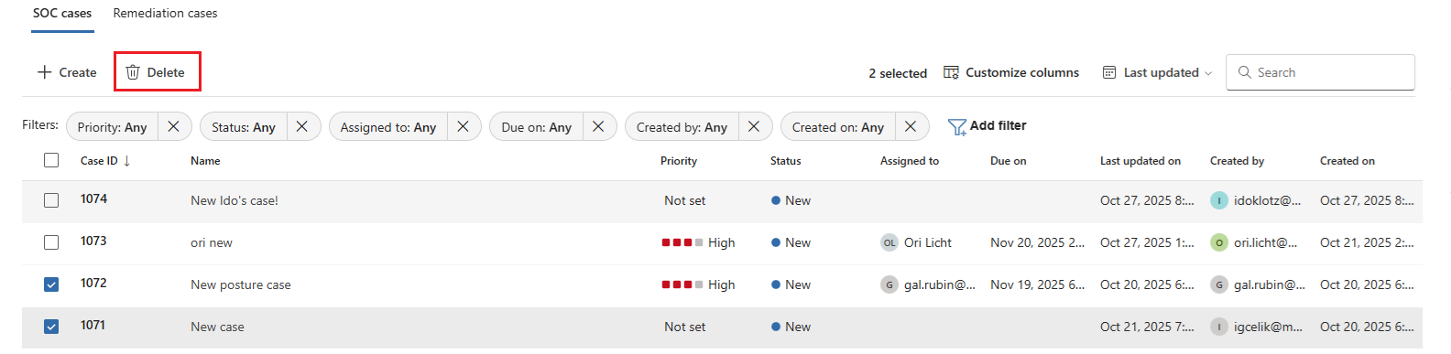Open the Remediation cases tab
1451x354 pixels.
pos(165,14)
